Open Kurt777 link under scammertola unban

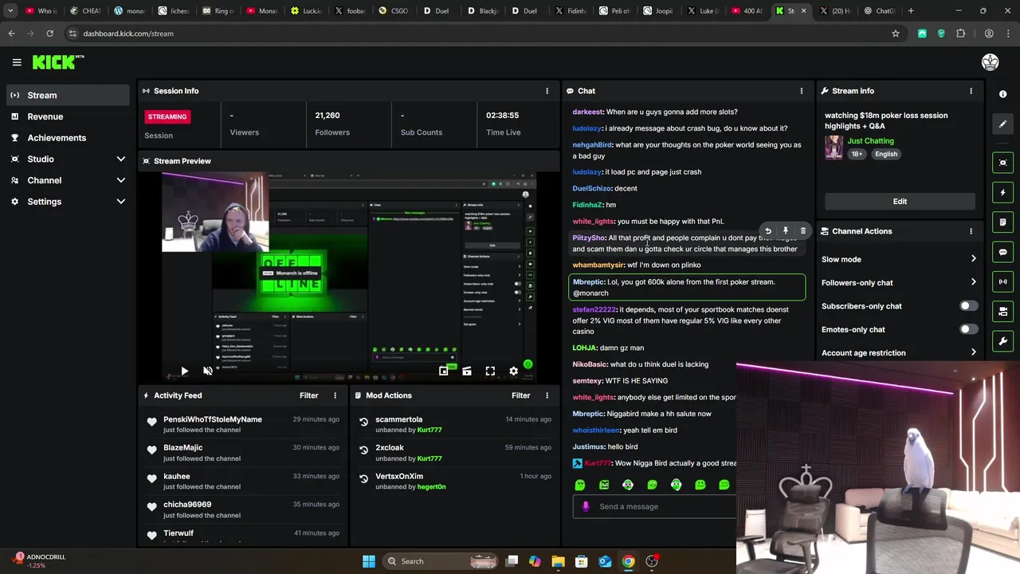coord(430,430)
